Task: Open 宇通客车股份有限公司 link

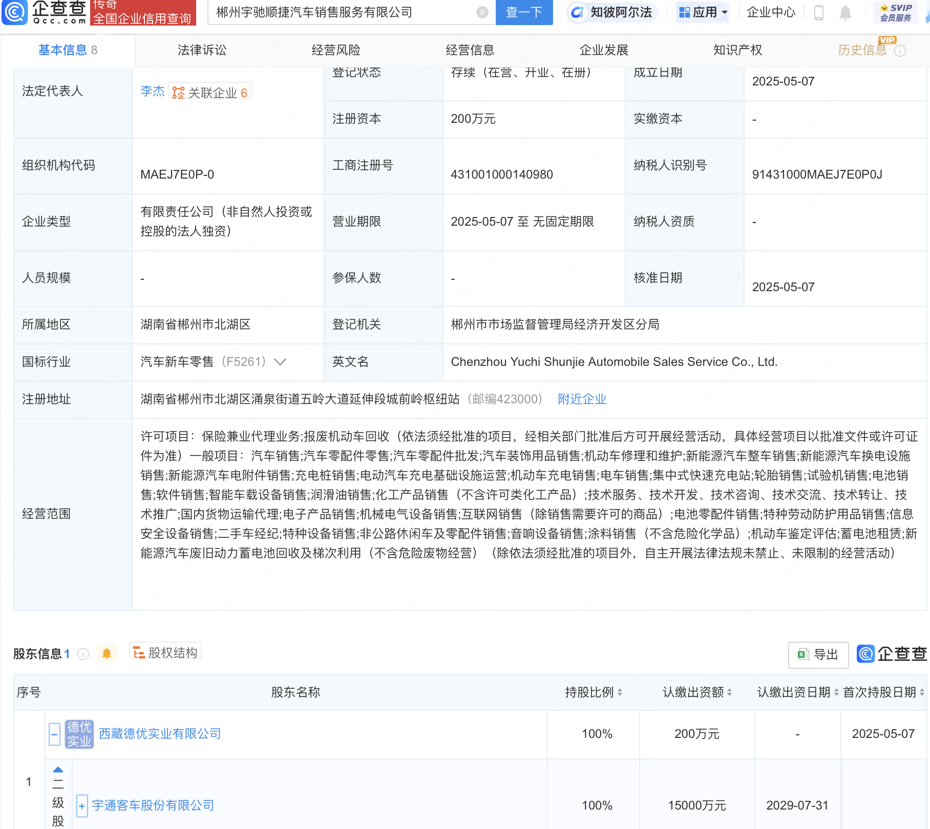Action: pyautogui.click(x=153, y=805)
